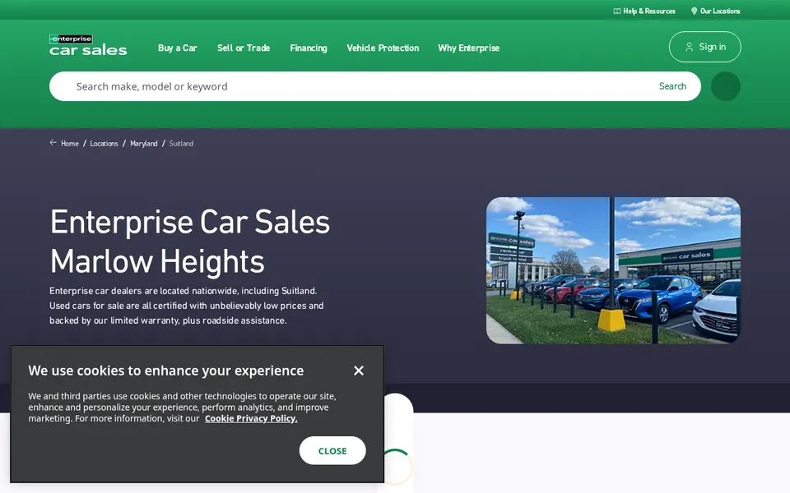This screenshot has height=493, width=790.
Task: Click the Enterprise Car Sales Marlow Heights heading
Action: coord(190,242)
